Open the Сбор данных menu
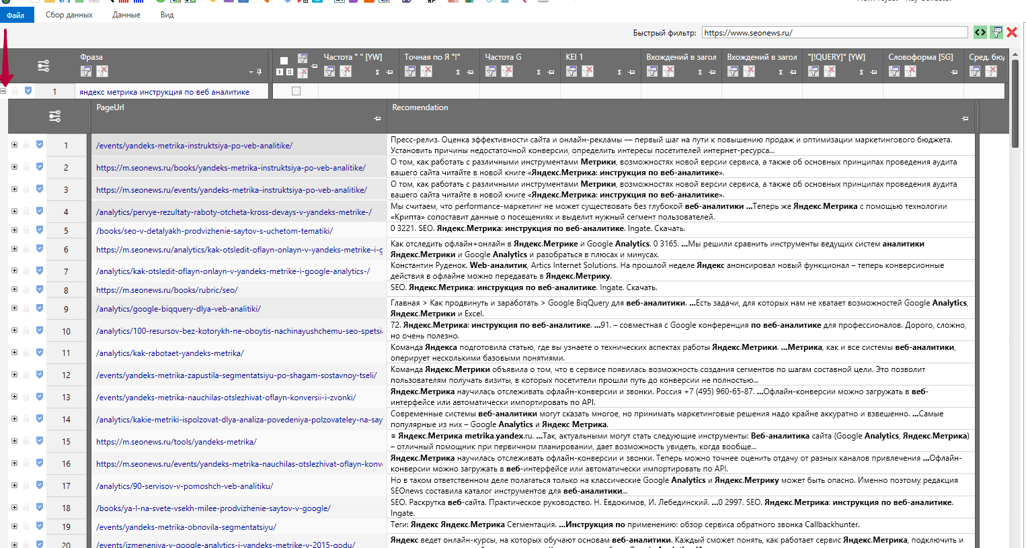The width and height of the screenshot is (1026, 548). [x=69, y=15]
